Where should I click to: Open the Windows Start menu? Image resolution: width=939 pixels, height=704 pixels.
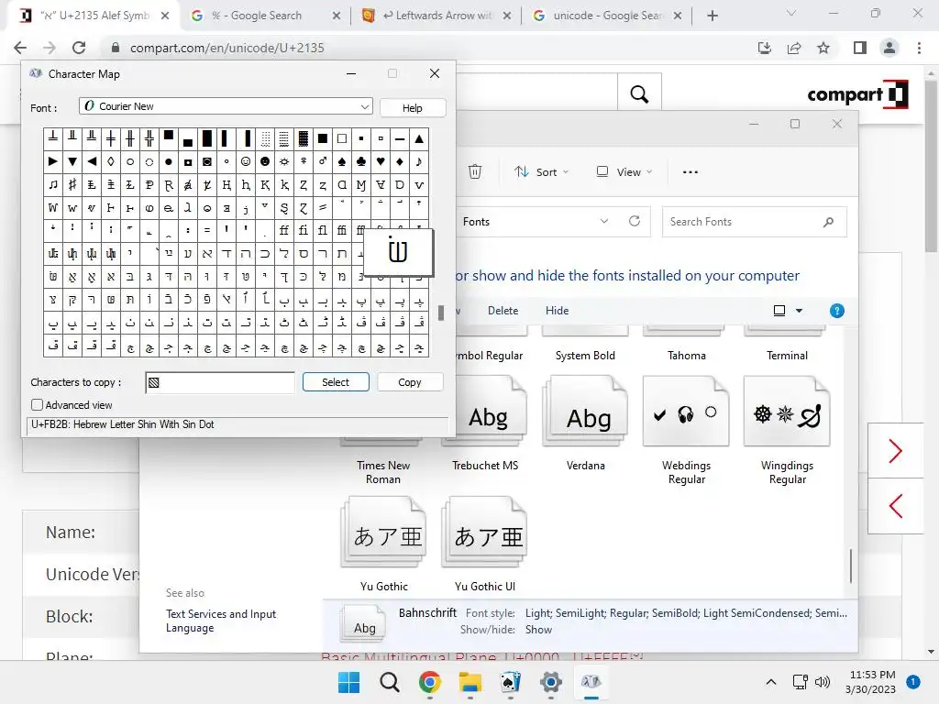click(349, 682)
